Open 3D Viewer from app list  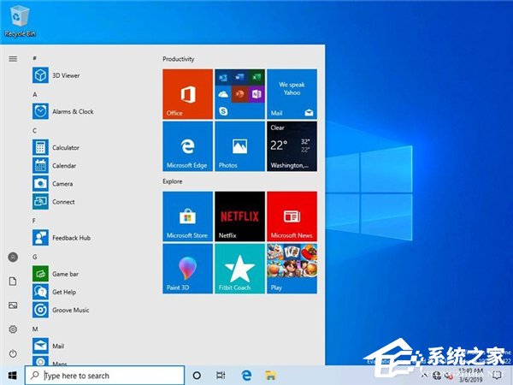(x=65, y=75)
